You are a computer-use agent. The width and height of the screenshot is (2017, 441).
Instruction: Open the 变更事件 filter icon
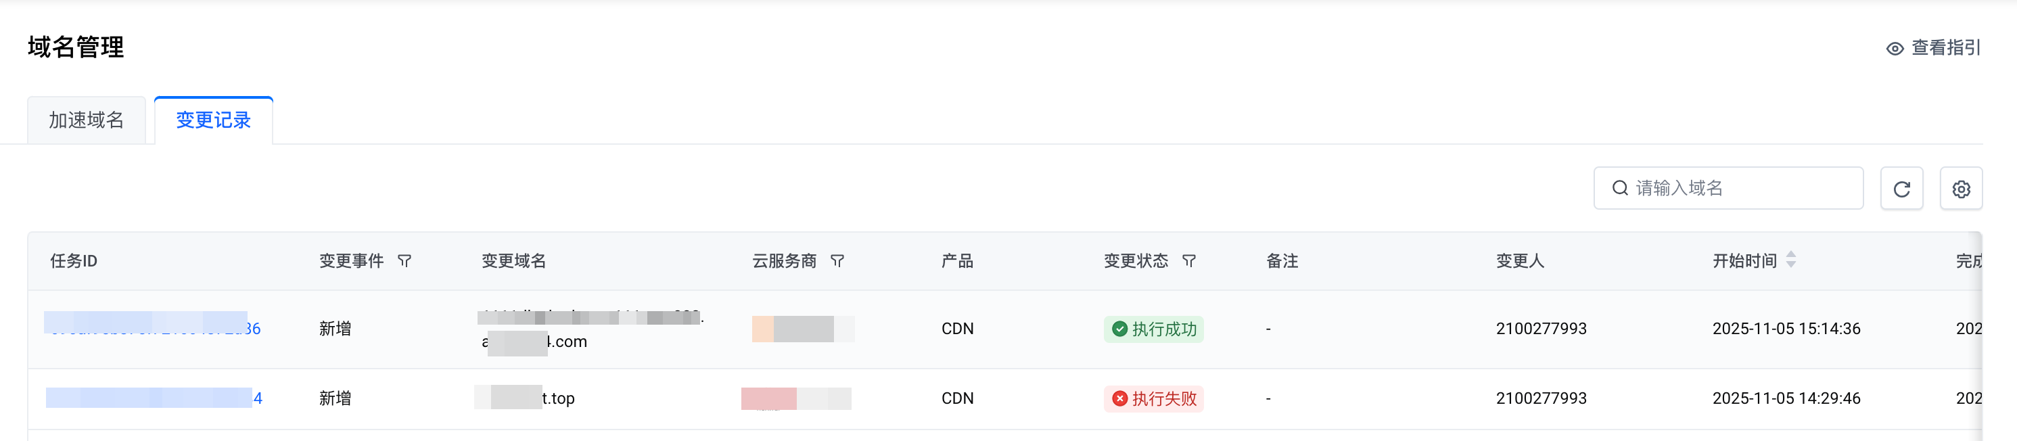[x=404, y=261]
